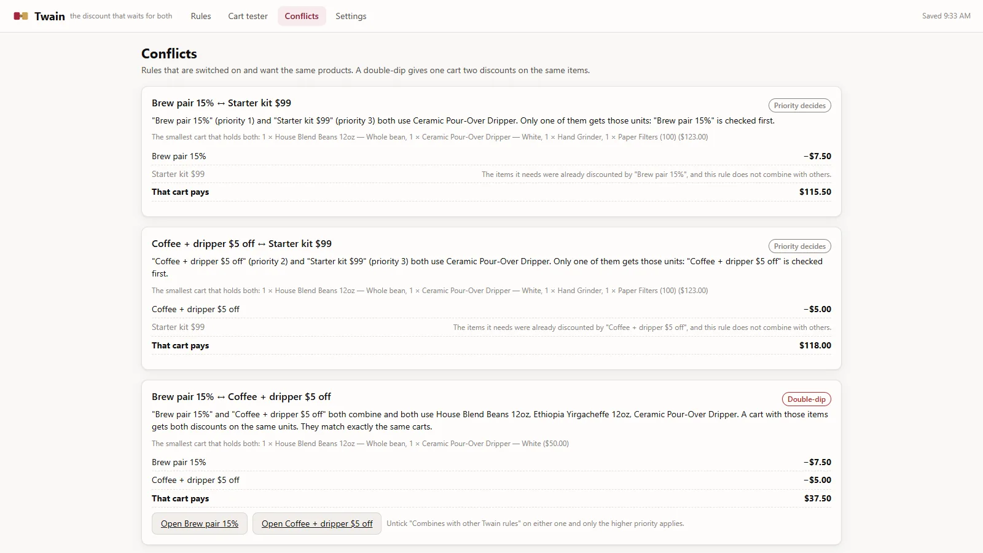
Task: Click Priority decides badge on Coffee + dripper card
Action: [800, 246]
